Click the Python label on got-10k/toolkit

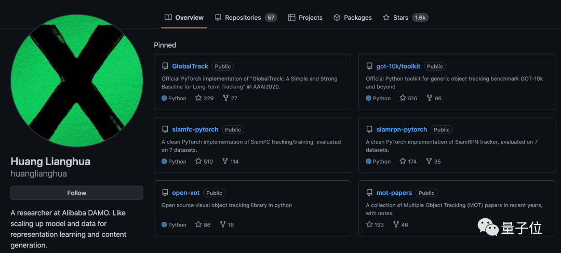tap(382, 98)
